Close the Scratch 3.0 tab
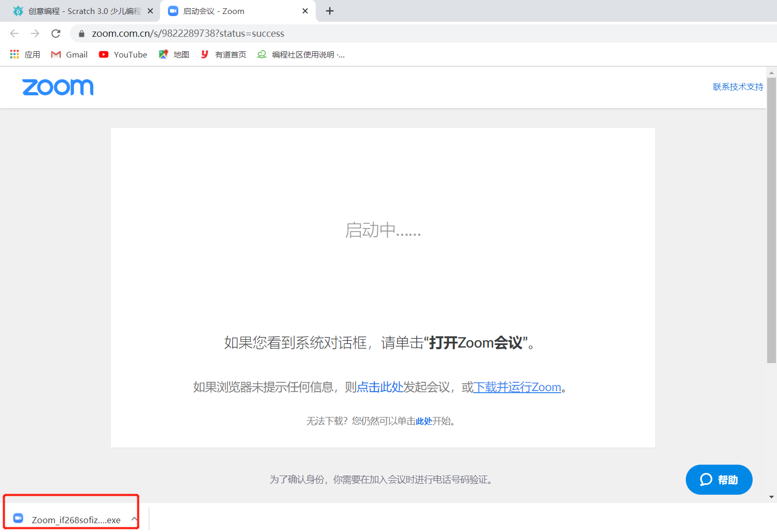The image size is (777, 532). coord(150,11)
